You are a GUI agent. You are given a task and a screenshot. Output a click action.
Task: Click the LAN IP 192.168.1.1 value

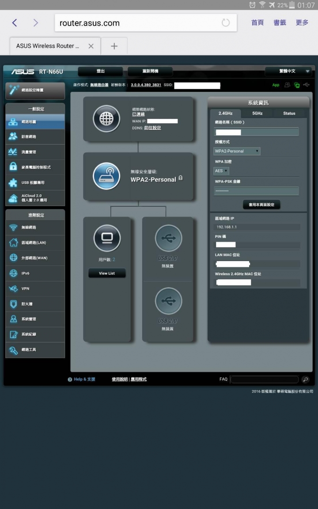(x=227, y=227)
